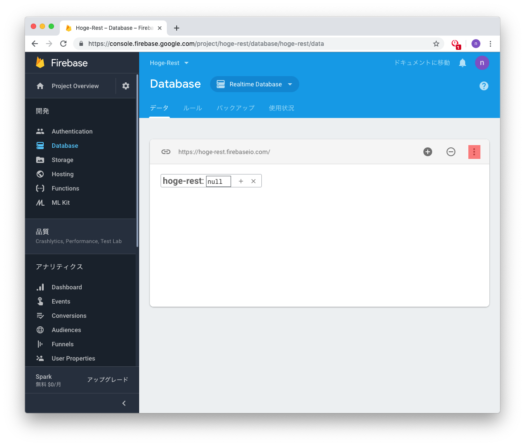Click the browser extension icon with badge

(x=456, y=44)
